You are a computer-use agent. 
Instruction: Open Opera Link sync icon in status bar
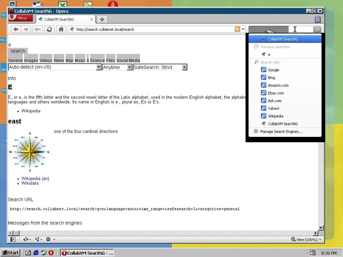pyautogui.click(x=27, y=239)
